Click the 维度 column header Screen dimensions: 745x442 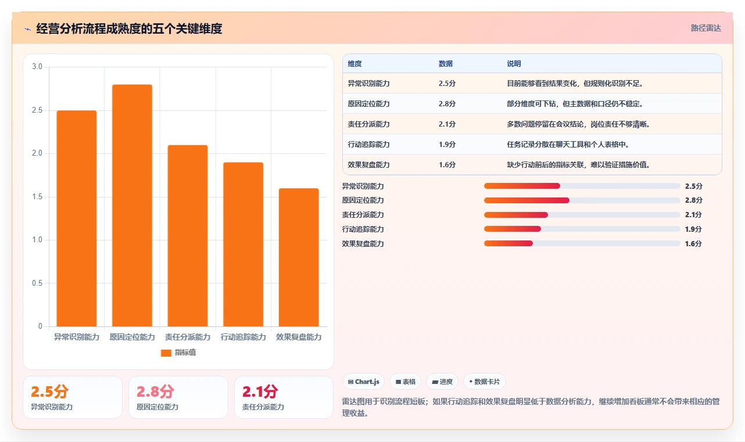(x=354, y=64)
